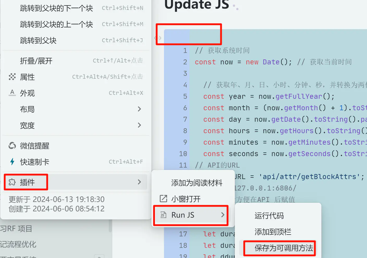
Task: Click the 记流程优化 sidebar item
Action: click(18, 244)
